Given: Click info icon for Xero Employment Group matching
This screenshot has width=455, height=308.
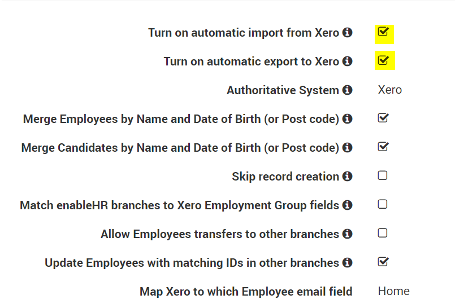Looking at the screenshot, I should click(348, 205).
